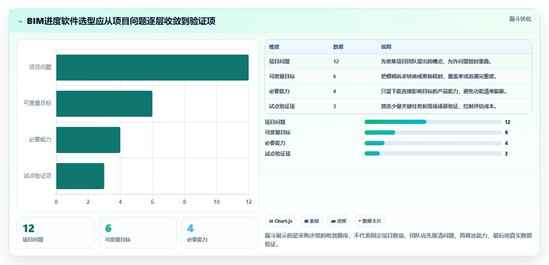Click the 可度量目标 progress bar
Viewport: 549px width, 265px height.
(433, 132)
